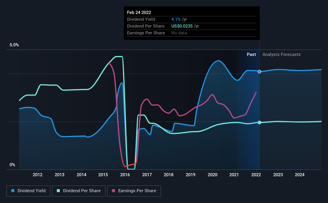Screen dimensions: 328x203
Task: Select the teal Dividend Per Share data point marker
Action: pyautogui.click(x=259, y=122)
